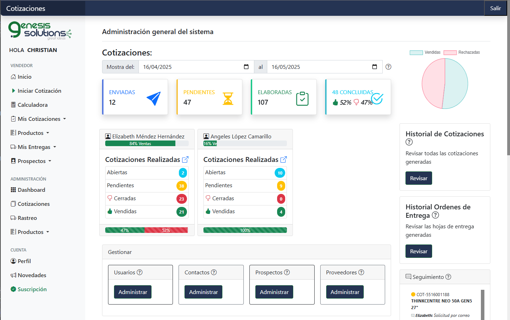Go to the Rastreo tracking page
This screenshot has height=320, width=510.
click(x=24, y=218)
